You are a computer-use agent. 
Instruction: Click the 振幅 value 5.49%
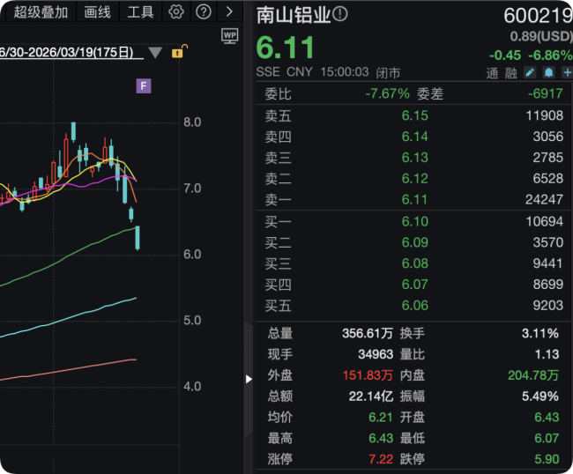[540, 396]
